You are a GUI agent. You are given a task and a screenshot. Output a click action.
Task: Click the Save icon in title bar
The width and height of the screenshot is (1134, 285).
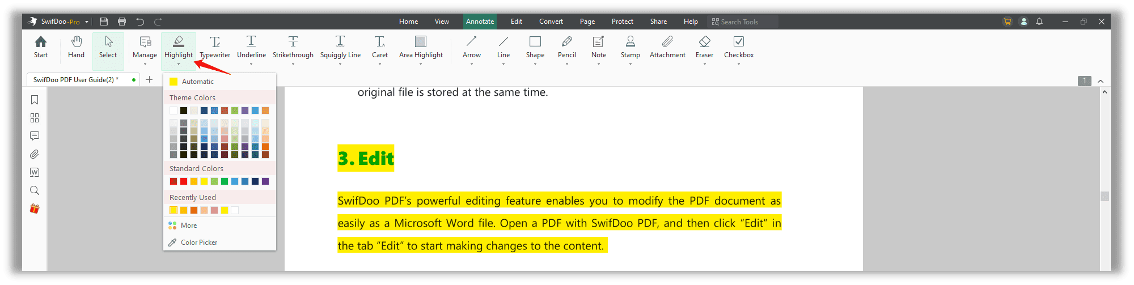(104, 22)
